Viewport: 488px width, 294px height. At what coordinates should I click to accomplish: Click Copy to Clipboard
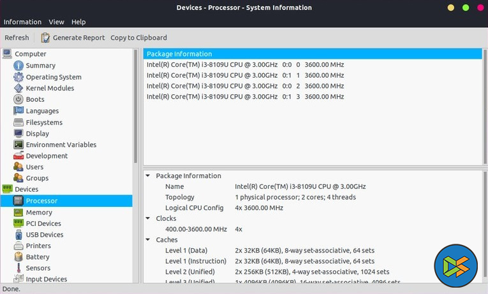(x=138, y=38)
